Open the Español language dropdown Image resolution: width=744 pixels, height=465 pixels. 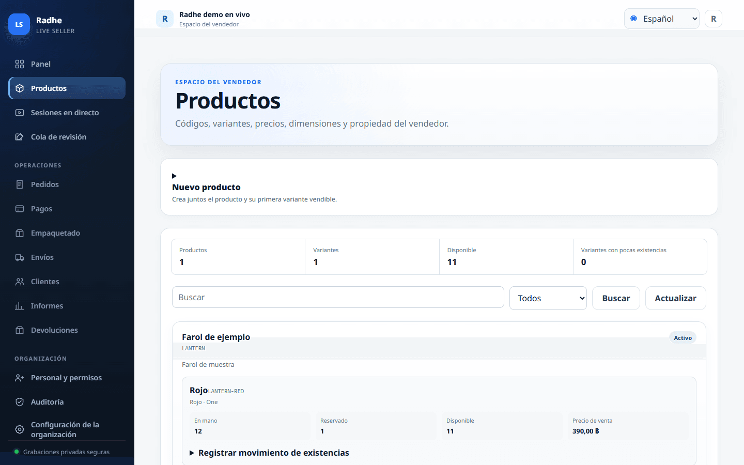pyautogui.click(x=662, y=19)
